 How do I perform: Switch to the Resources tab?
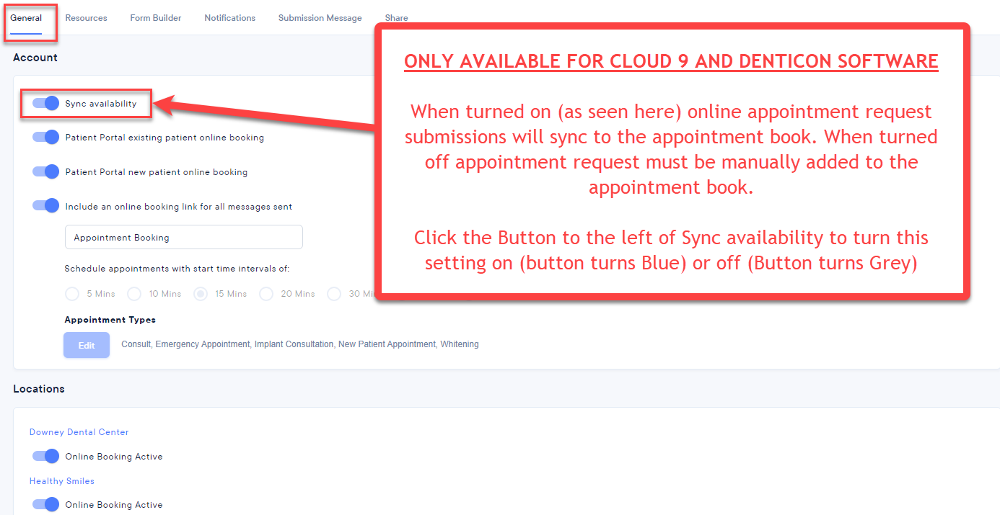(86, 18)
